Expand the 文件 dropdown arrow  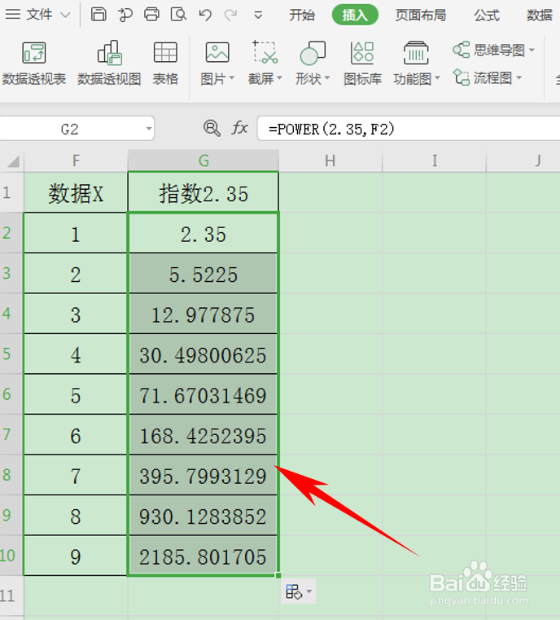tap(65, 15)
